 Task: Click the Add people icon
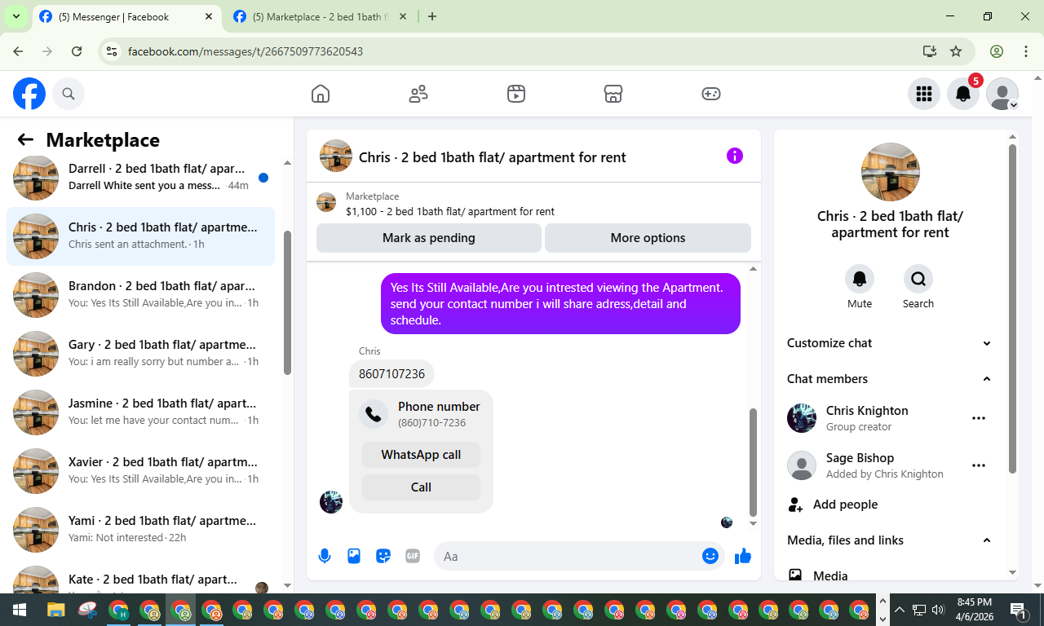(x=795, y=505)
